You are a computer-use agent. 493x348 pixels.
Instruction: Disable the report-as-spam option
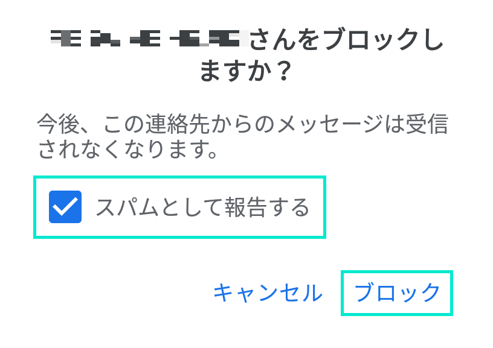pyautogui.click(x=65, y=207)
